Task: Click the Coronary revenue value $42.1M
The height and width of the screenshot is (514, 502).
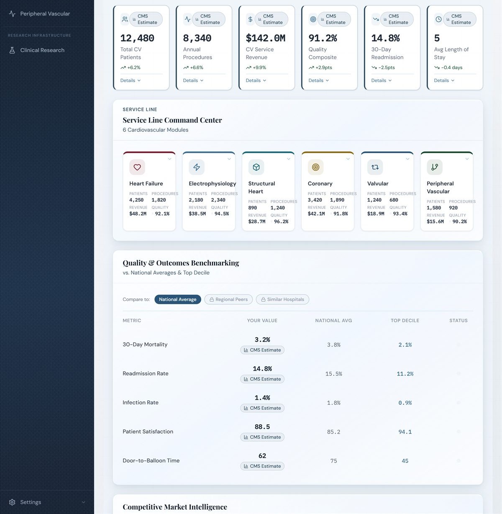Action: coord(316,214)
